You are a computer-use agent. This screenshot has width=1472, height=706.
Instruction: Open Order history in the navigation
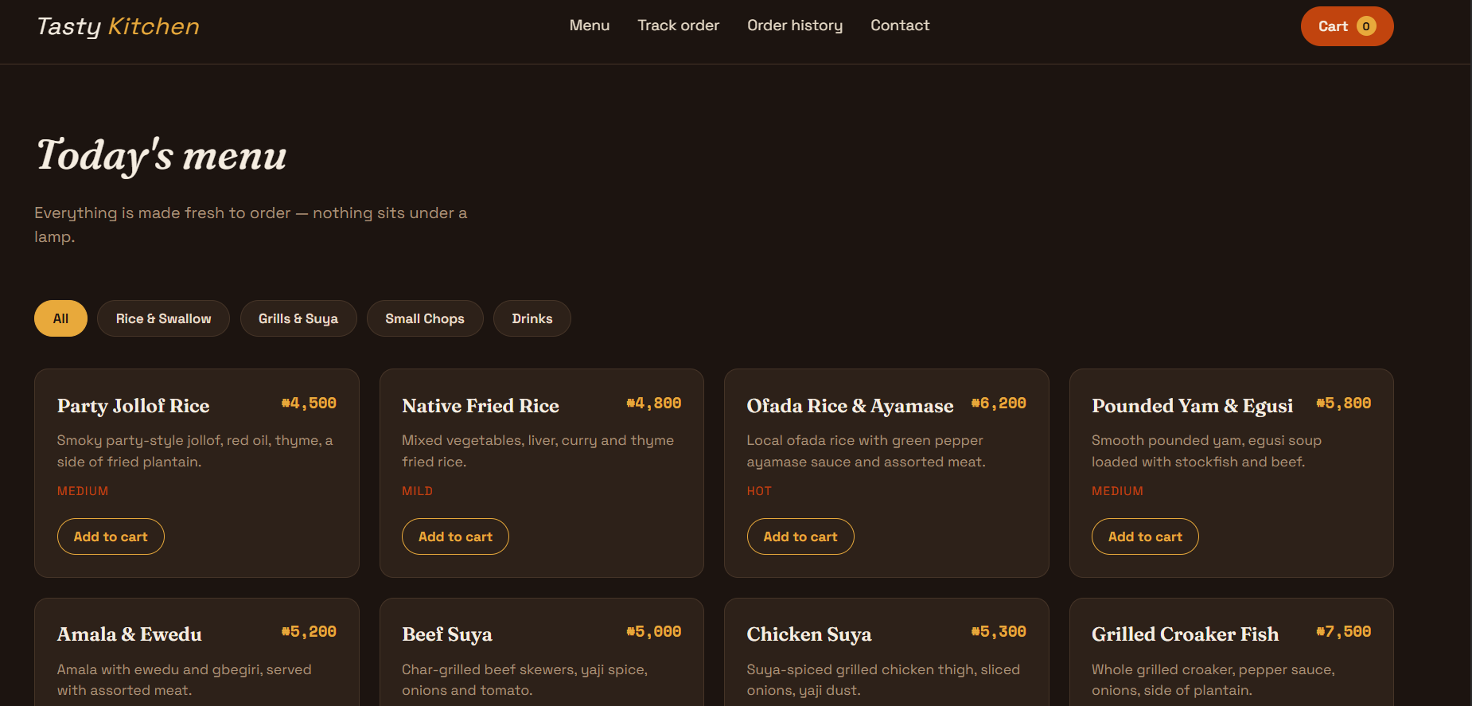coord(795,25)
